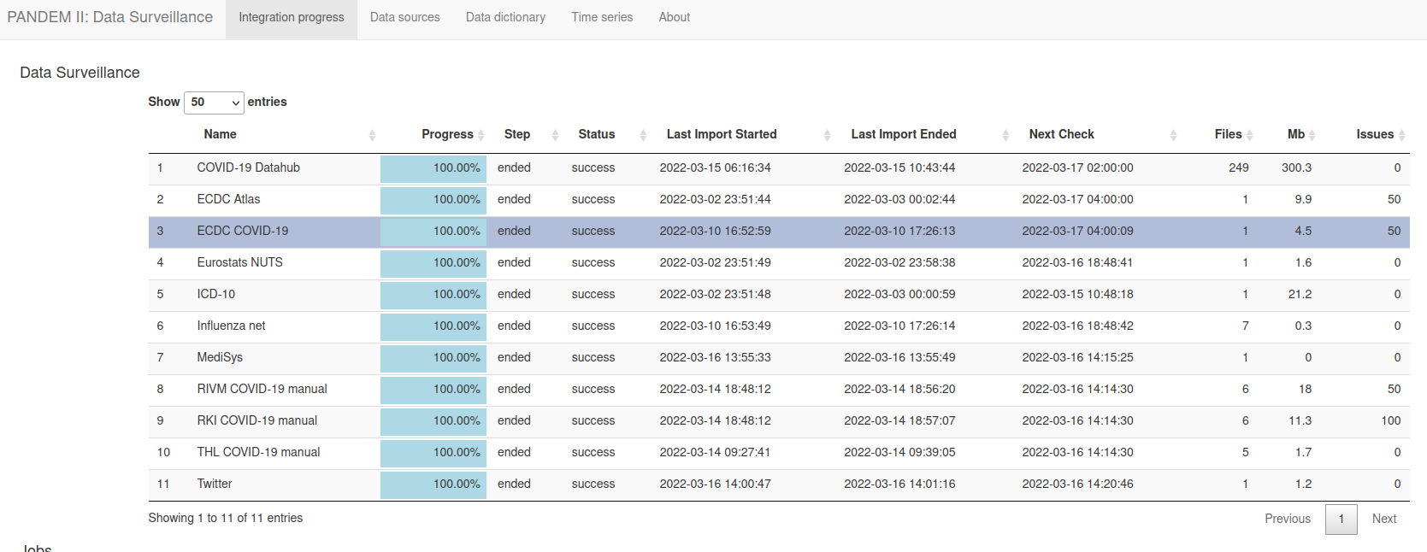Click end time 2022-03-14 09:39:05
Screen dimensions: 1427x552
coord(899,452)
